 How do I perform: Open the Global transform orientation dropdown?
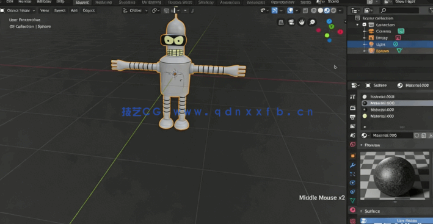point(136,10)
